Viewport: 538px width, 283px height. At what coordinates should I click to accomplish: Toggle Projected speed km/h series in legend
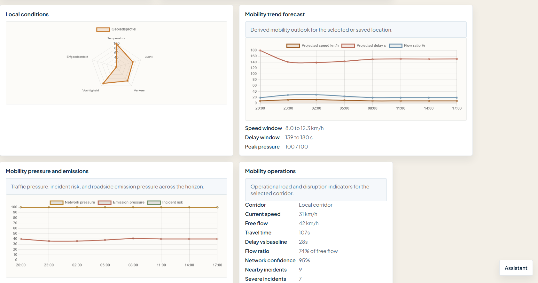tap(313, 46)
